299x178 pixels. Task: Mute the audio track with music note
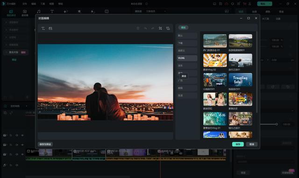(x=17, y=165)
